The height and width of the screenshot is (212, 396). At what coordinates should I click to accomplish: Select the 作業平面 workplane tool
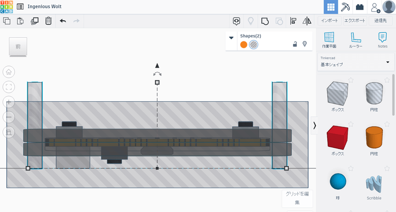click(x=329, y=40)
